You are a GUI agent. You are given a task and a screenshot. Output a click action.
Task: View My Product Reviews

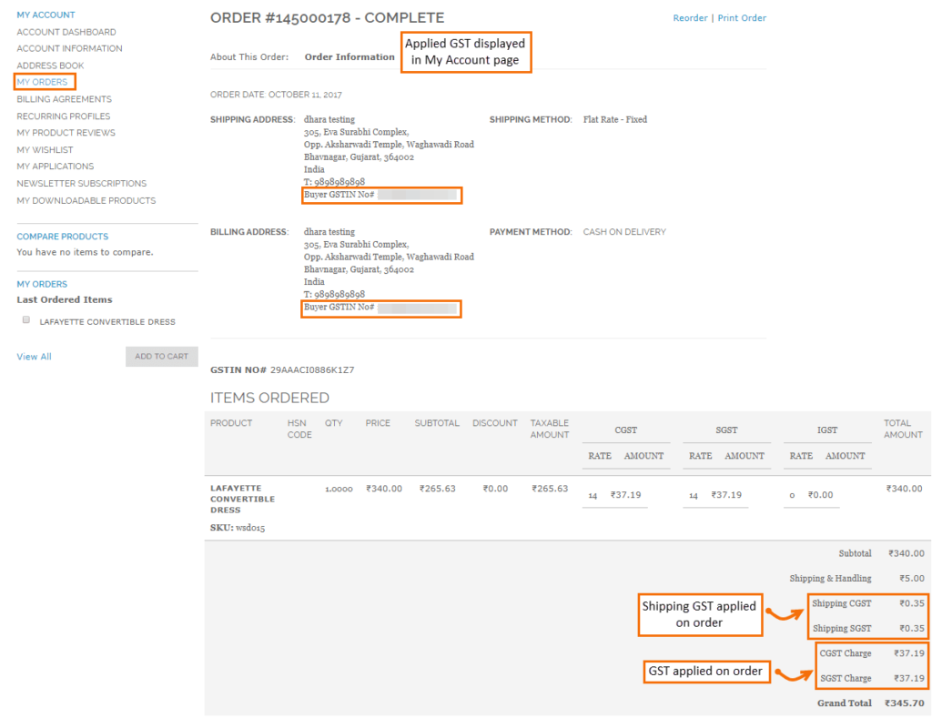pyautogui.click(x=66, y=132)
